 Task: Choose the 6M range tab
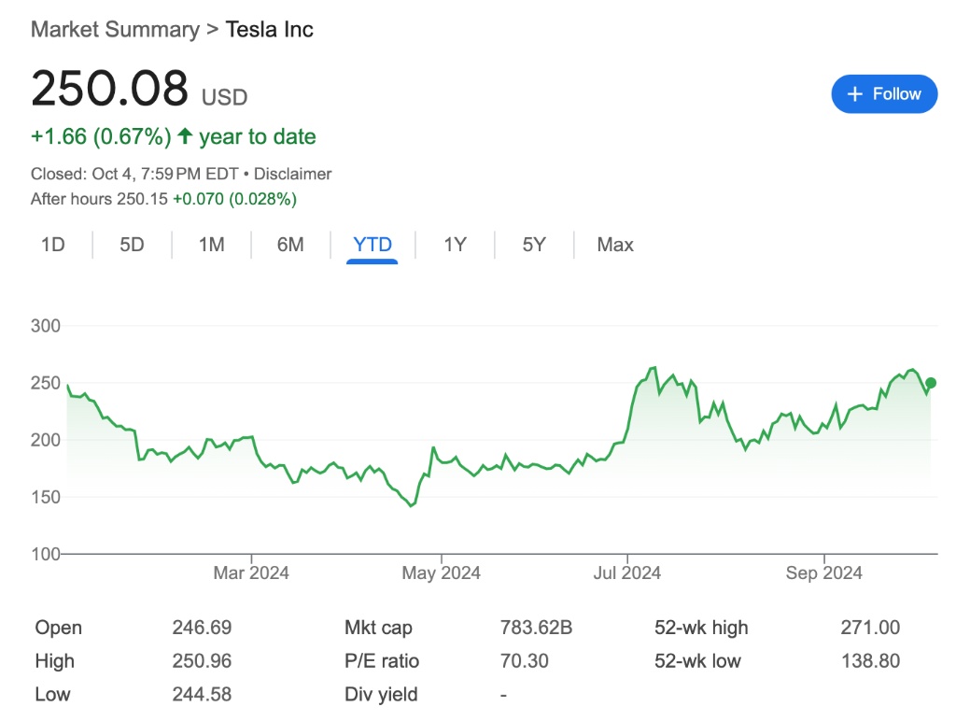coord(290,245)
